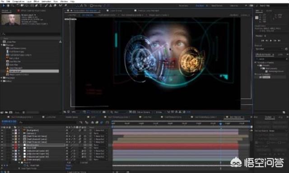
Task: Select the Zoom magnifier tool in toolbar
Action: (12, 6)
